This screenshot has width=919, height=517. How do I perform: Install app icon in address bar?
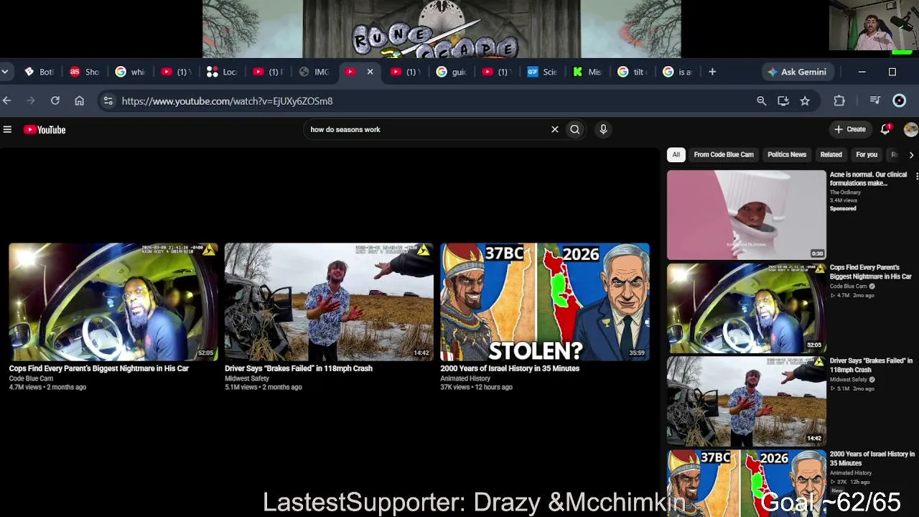click(783, 101)
